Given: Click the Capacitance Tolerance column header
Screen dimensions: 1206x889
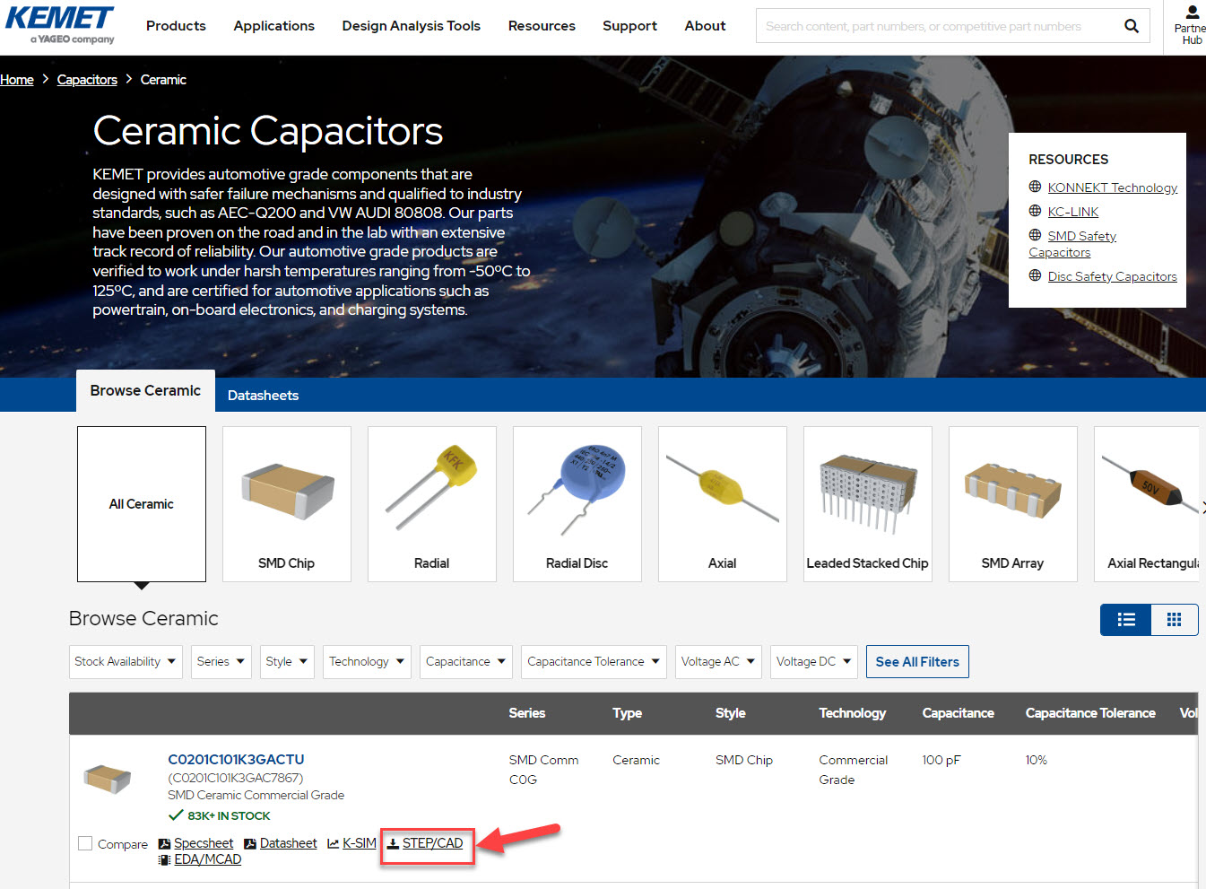Looking at the screenshot, I should point(1090,713).
